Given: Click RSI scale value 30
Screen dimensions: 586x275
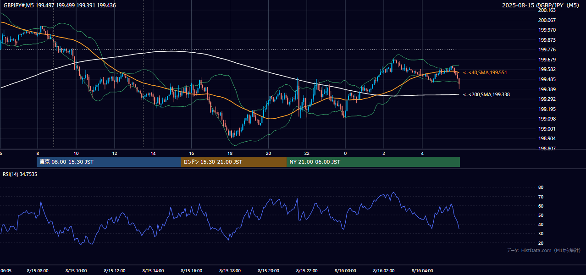Looking at the screenshot, I should [x=541, y=234].
